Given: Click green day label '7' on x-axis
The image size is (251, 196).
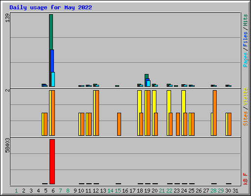Looking at the screenshot, I should click(x=60, y=191).
